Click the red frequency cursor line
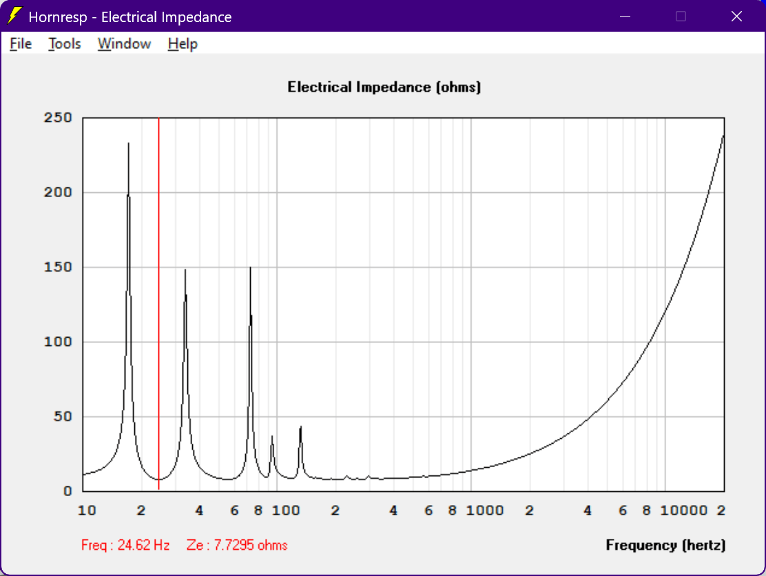The width and height of the screenshot is (766, 576). click(x=158, y=303)
